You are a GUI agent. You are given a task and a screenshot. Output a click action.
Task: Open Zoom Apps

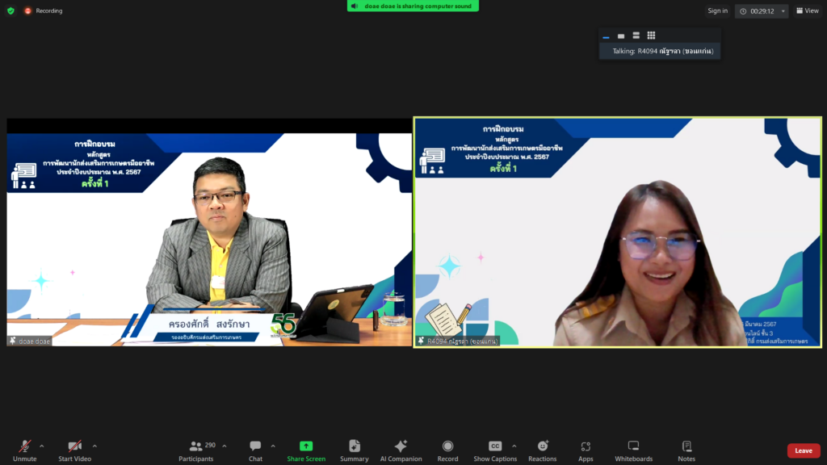point(586,450)
